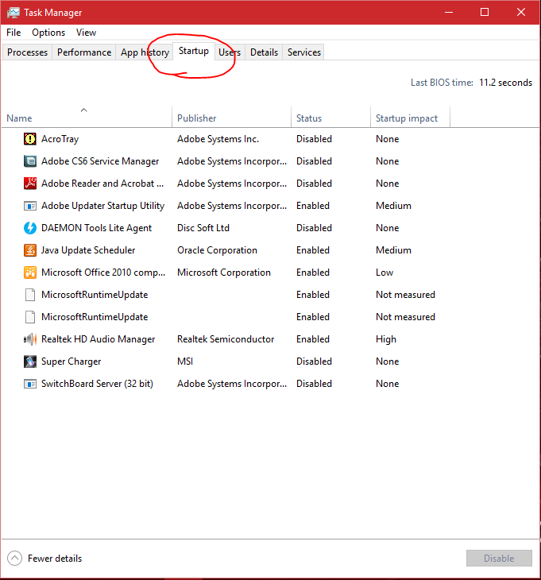Click the Microsoft Office 2010 component icon

30,273
